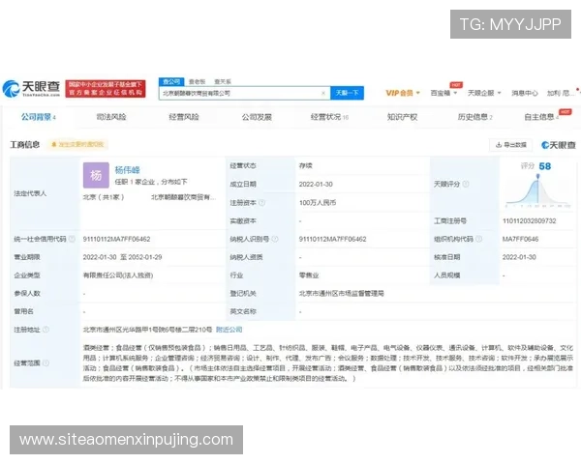This screenshot has width=581, height=464.
Task: Switch to the 司法风险 tab
Action: [111, 117]
